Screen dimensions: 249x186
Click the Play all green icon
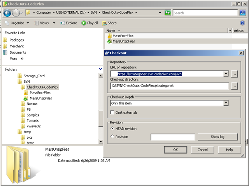[84, 23]
